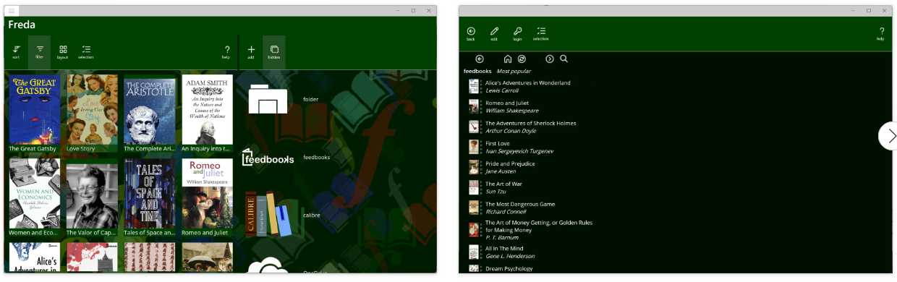
Task: Open the Love Story book cover
Action: point(92,109)
